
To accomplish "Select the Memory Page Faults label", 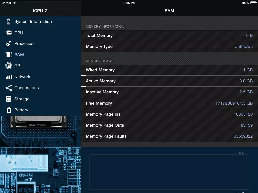I will click(106, 136).
